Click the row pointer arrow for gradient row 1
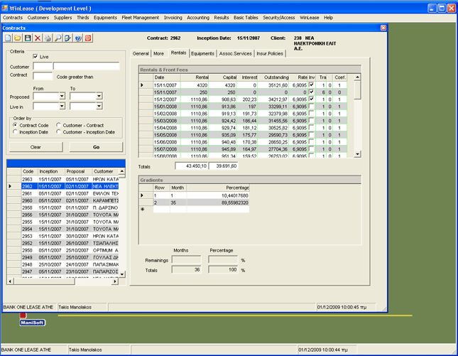The width and height of the screenshot is (458, 356). pos(142,195)
